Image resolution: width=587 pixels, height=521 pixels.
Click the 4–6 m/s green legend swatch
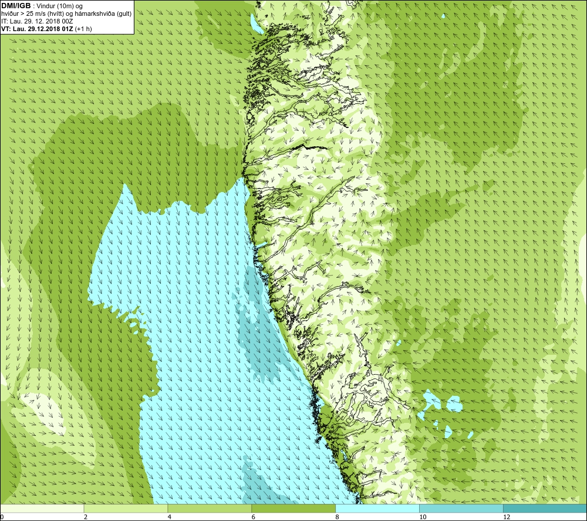210,508
